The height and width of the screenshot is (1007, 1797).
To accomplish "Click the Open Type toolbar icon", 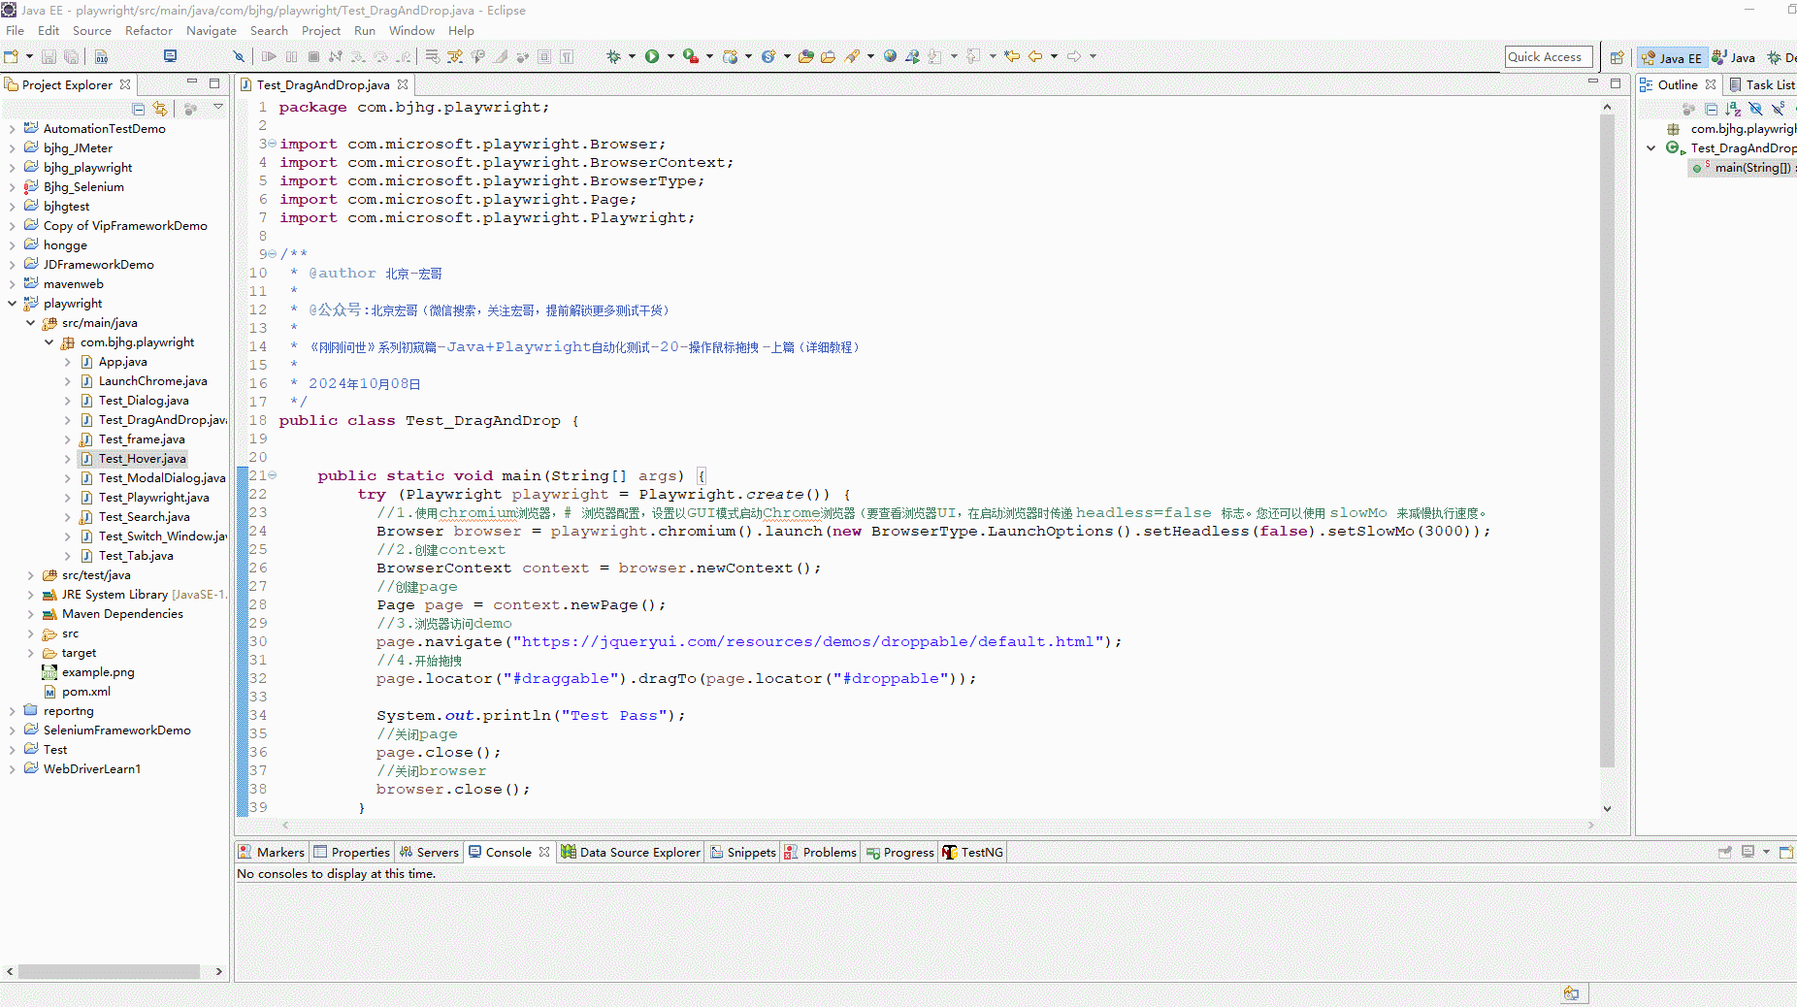I will click(x=805, y=56).
